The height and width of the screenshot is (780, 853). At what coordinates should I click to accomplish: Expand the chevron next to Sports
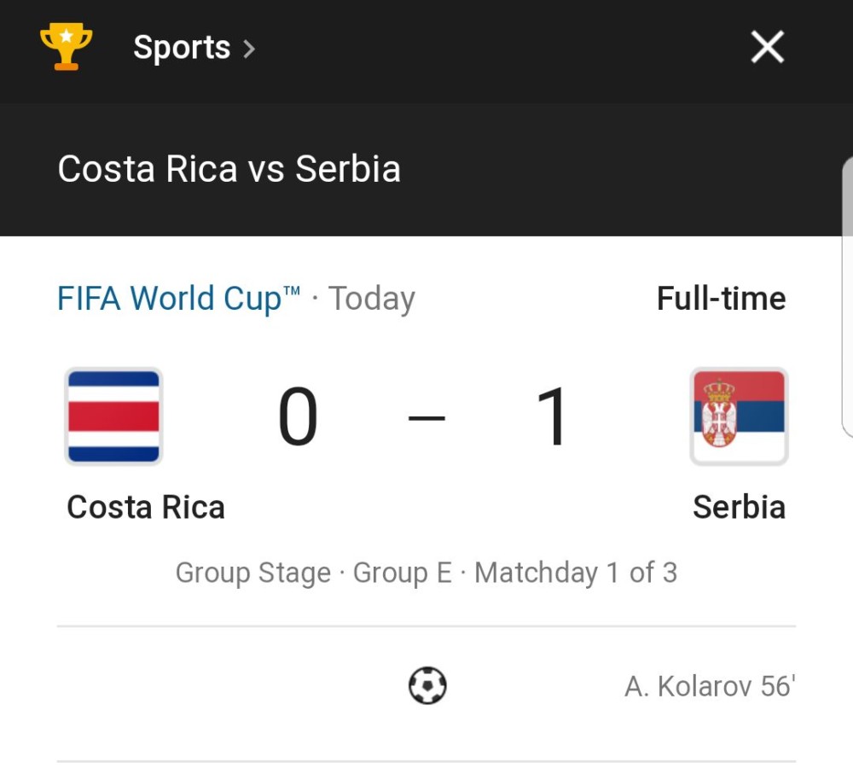[x=248, y=49]
